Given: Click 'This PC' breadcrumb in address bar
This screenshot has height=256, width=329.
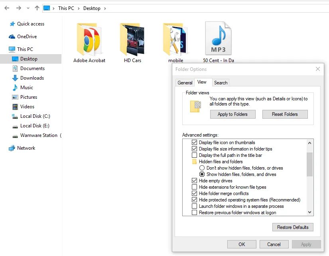Looking at the screenshot, I should (66, 8).
